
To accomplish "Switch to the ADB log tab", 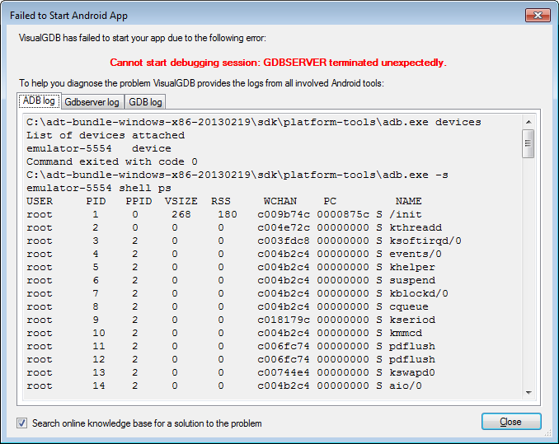I will [39, 100].
